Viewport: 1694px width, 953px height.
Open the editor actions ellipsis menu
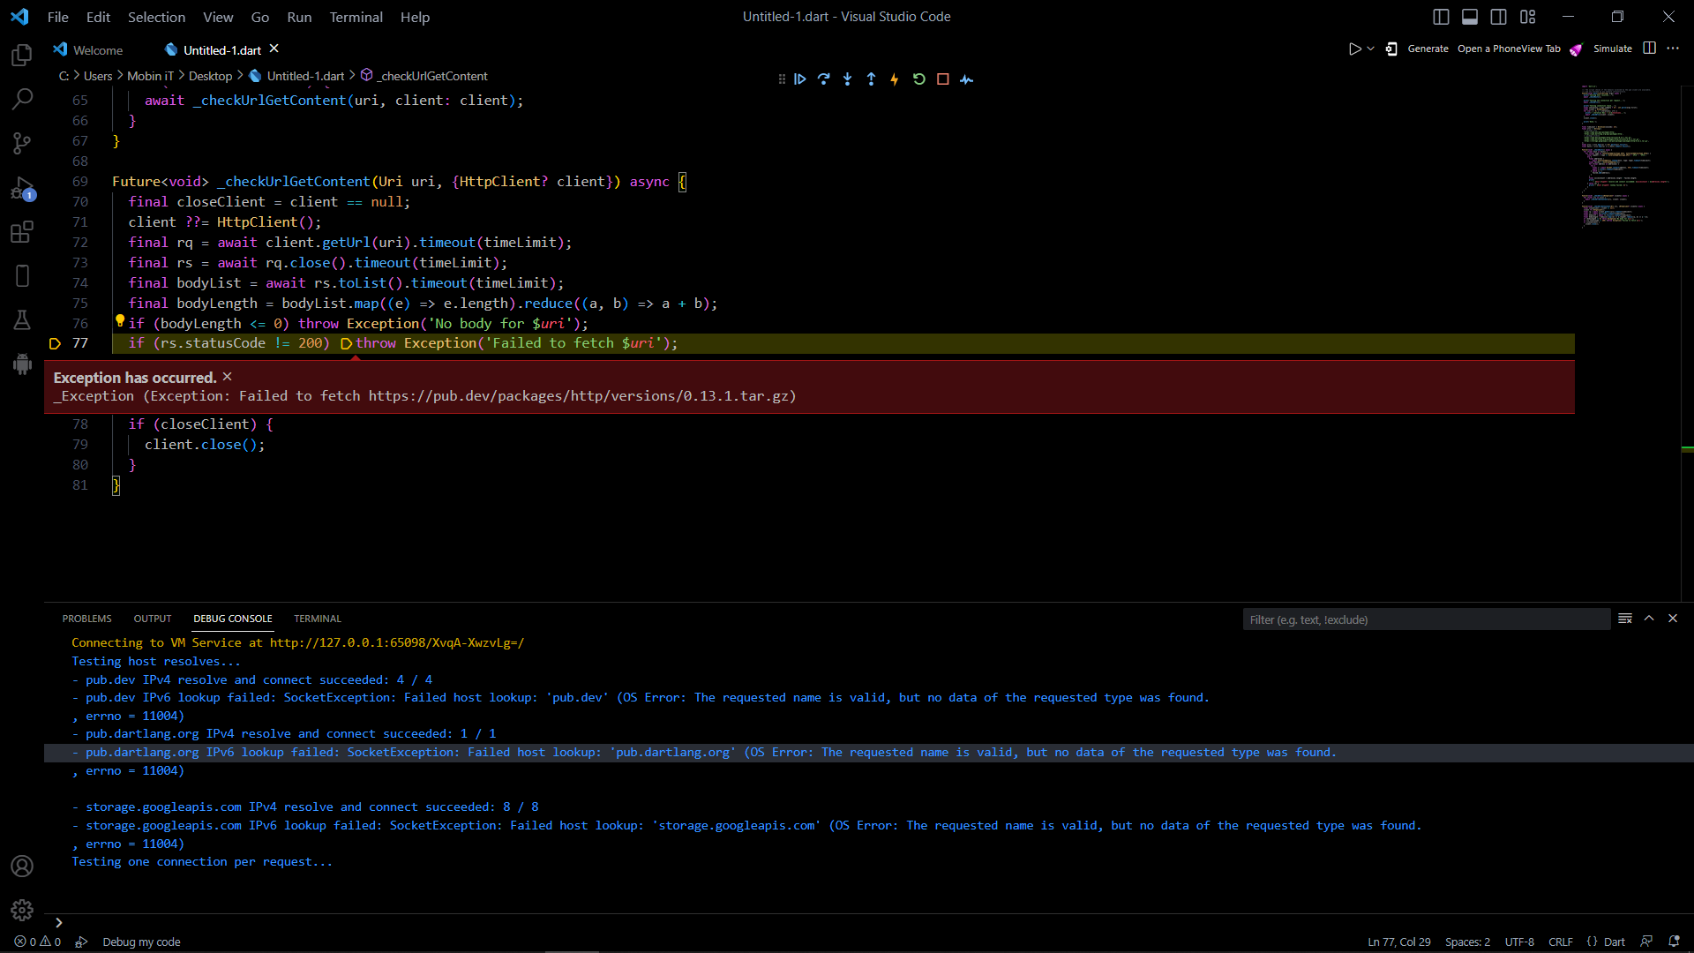pyautogui.click(x=1674, y=49)
